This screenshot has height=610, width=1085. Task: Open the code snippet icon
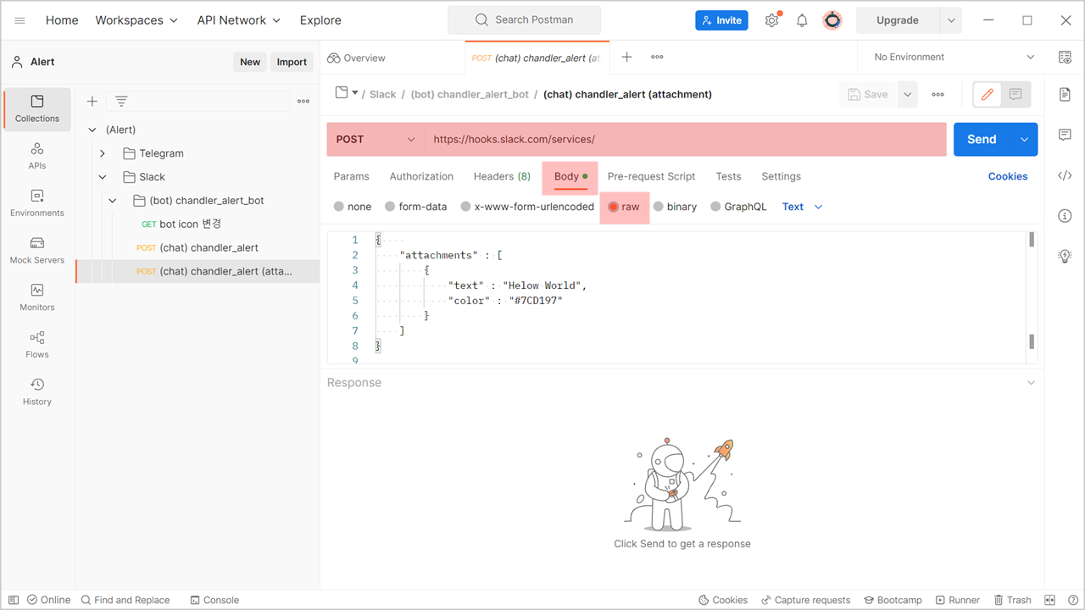(x=1066, y=175)
